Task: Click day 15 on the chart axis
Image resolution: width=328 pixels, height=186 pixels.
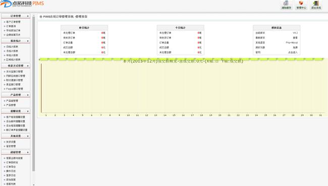Action: pyautogui.click(x=174, y=115)
